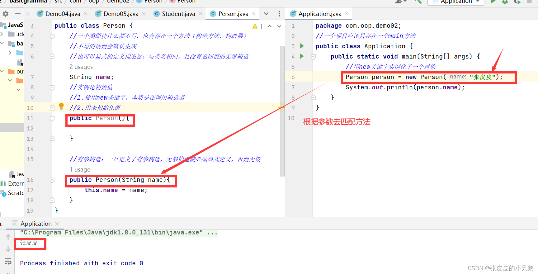Click the '2 usages' hint above name field

pyautogui.click(x=81, y=67)
